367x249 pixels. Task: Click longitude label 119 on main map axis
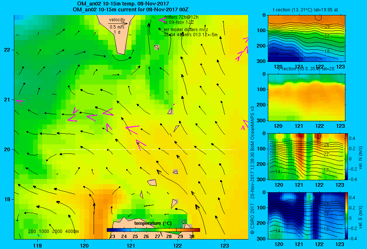click(37, 245)
